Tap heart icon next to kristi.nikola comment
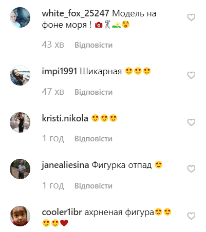The width and height of the screenshot is (206, 232). click(x=191, y=122)
